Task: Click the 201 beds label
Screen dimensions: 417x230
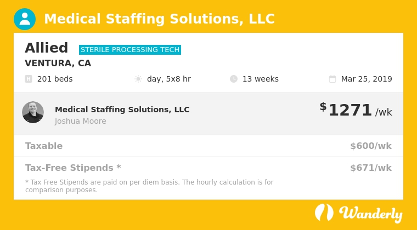Action: click(55, 79)
